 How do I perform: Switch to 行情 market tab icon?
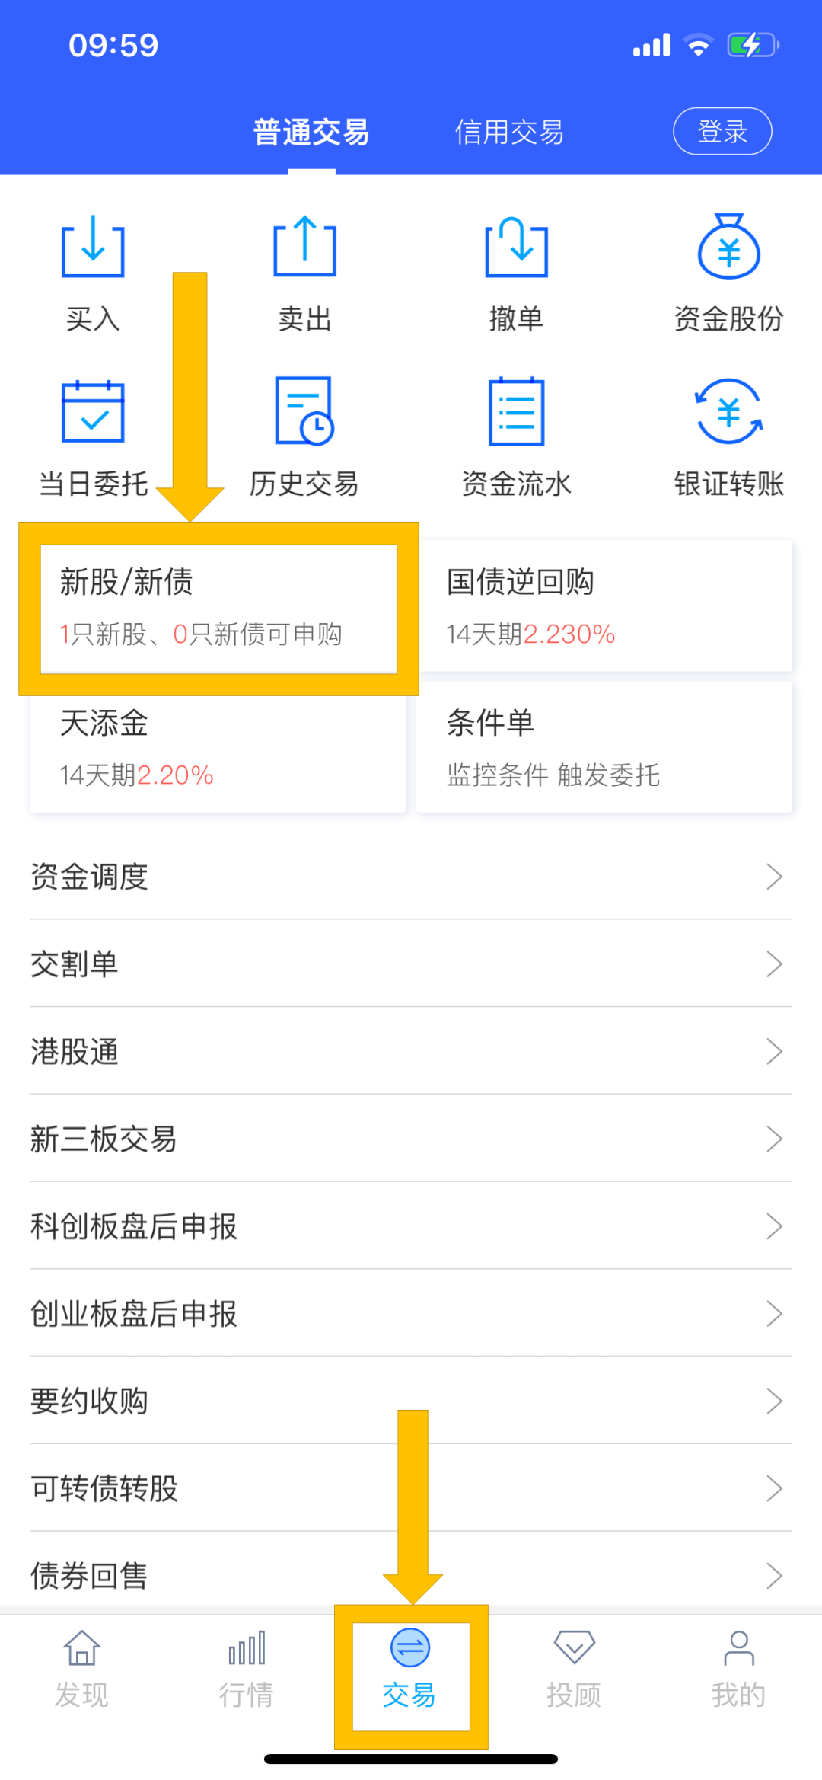(x=247, y=1649)
